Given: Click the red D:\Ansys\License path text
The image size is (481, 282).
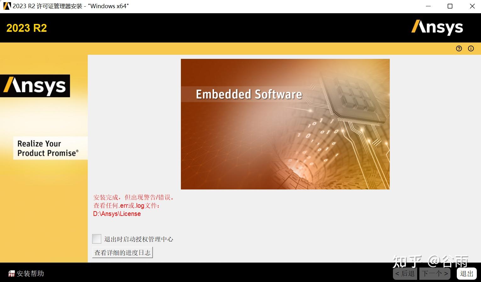Looking at the screenshot, I should pos(116,214).
